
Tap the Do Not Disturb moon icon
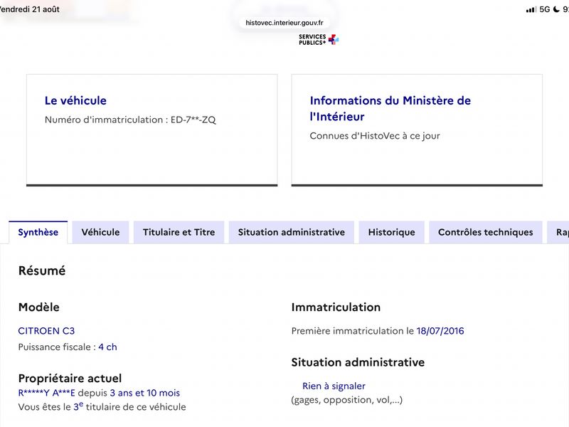556,9
